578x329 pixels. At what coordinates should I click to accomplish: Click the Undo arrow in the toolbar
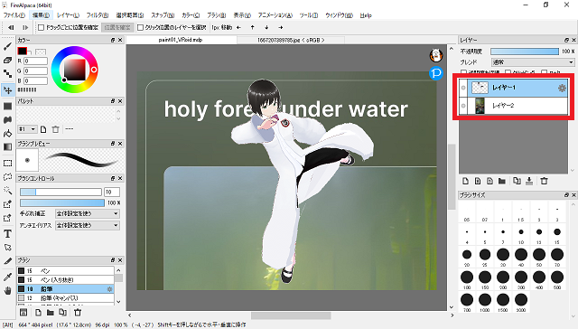tap(11, 27)
